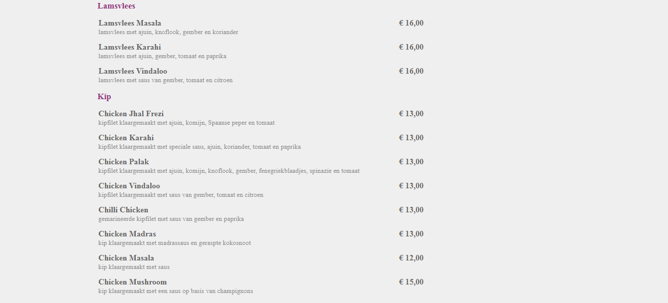Click the Kip category heading

click(104, 97)
